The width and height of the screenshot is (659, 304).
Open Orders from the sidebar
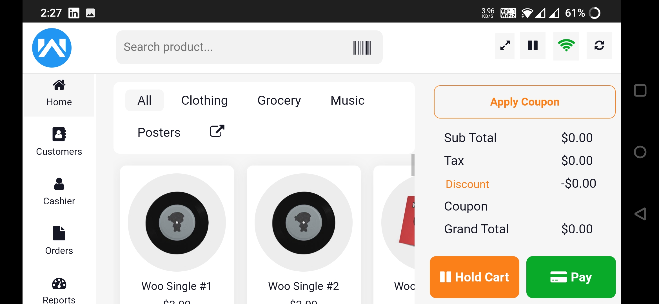tap(59, 241)
